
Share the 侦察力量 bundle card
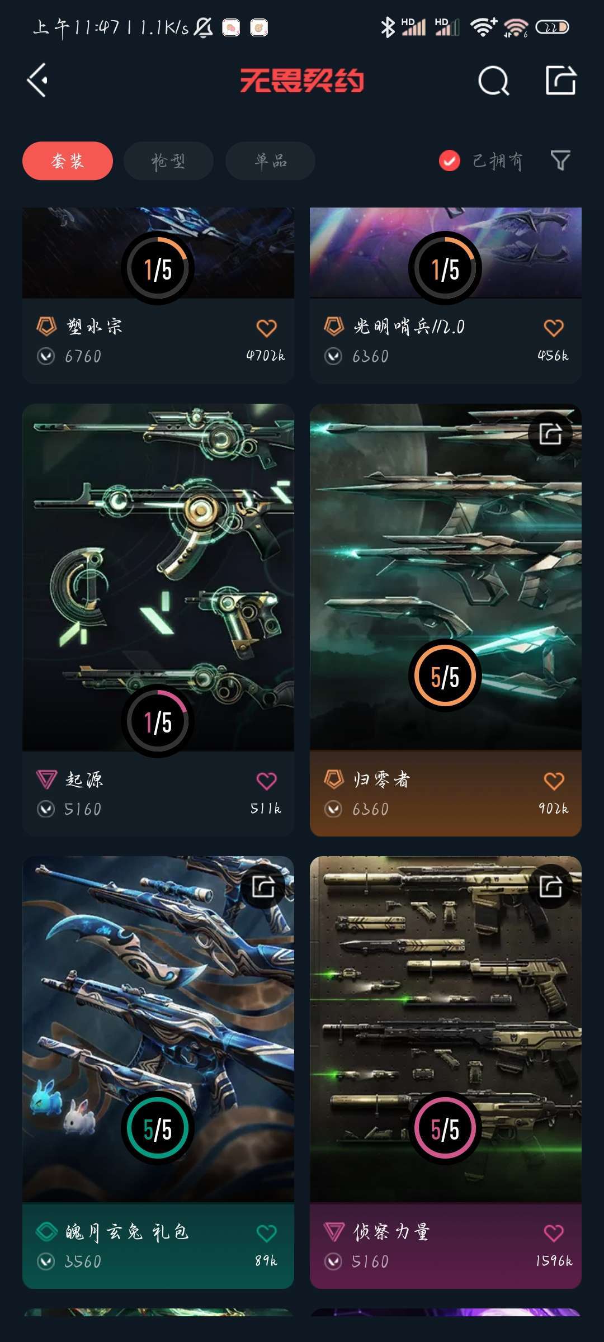[x=550, y=886]
